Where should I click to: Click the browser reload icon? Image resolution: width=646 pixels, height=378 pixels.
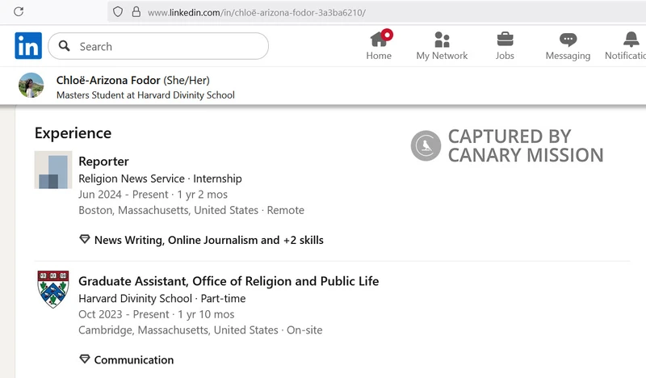[19, 12]
